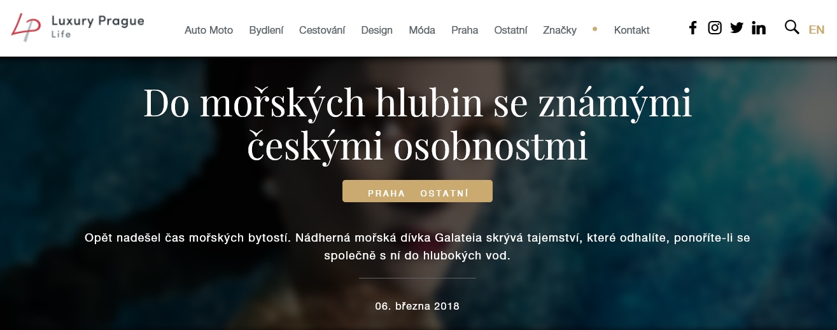Image resolution: width=837 pixels, height=330 pixels.
Task: Open the Instagram profile icon
Action: (715, 28)
